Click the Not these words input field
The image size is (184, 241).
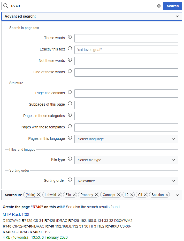pos(126,61)
